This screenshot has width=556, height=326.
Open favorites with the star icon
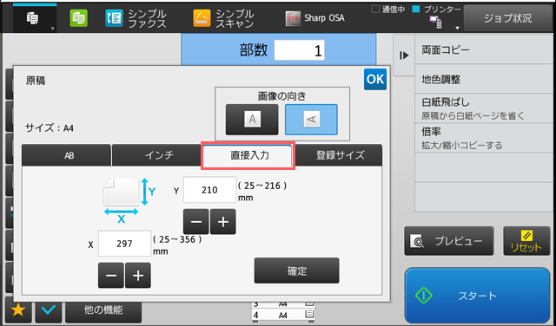[18, 310]
